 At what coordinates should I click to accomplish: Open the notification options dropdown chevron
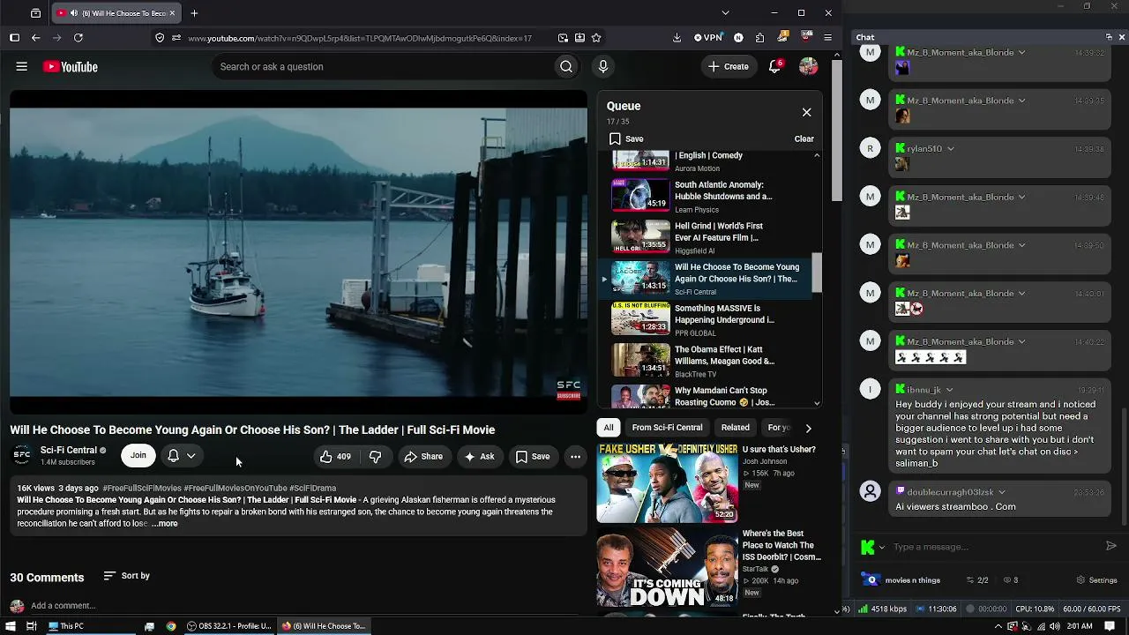(x=191, y=456)
